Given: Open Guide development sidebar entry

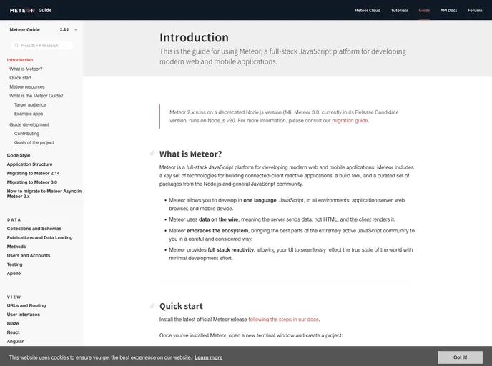Looking at the screenshot, I should [29, 125].
